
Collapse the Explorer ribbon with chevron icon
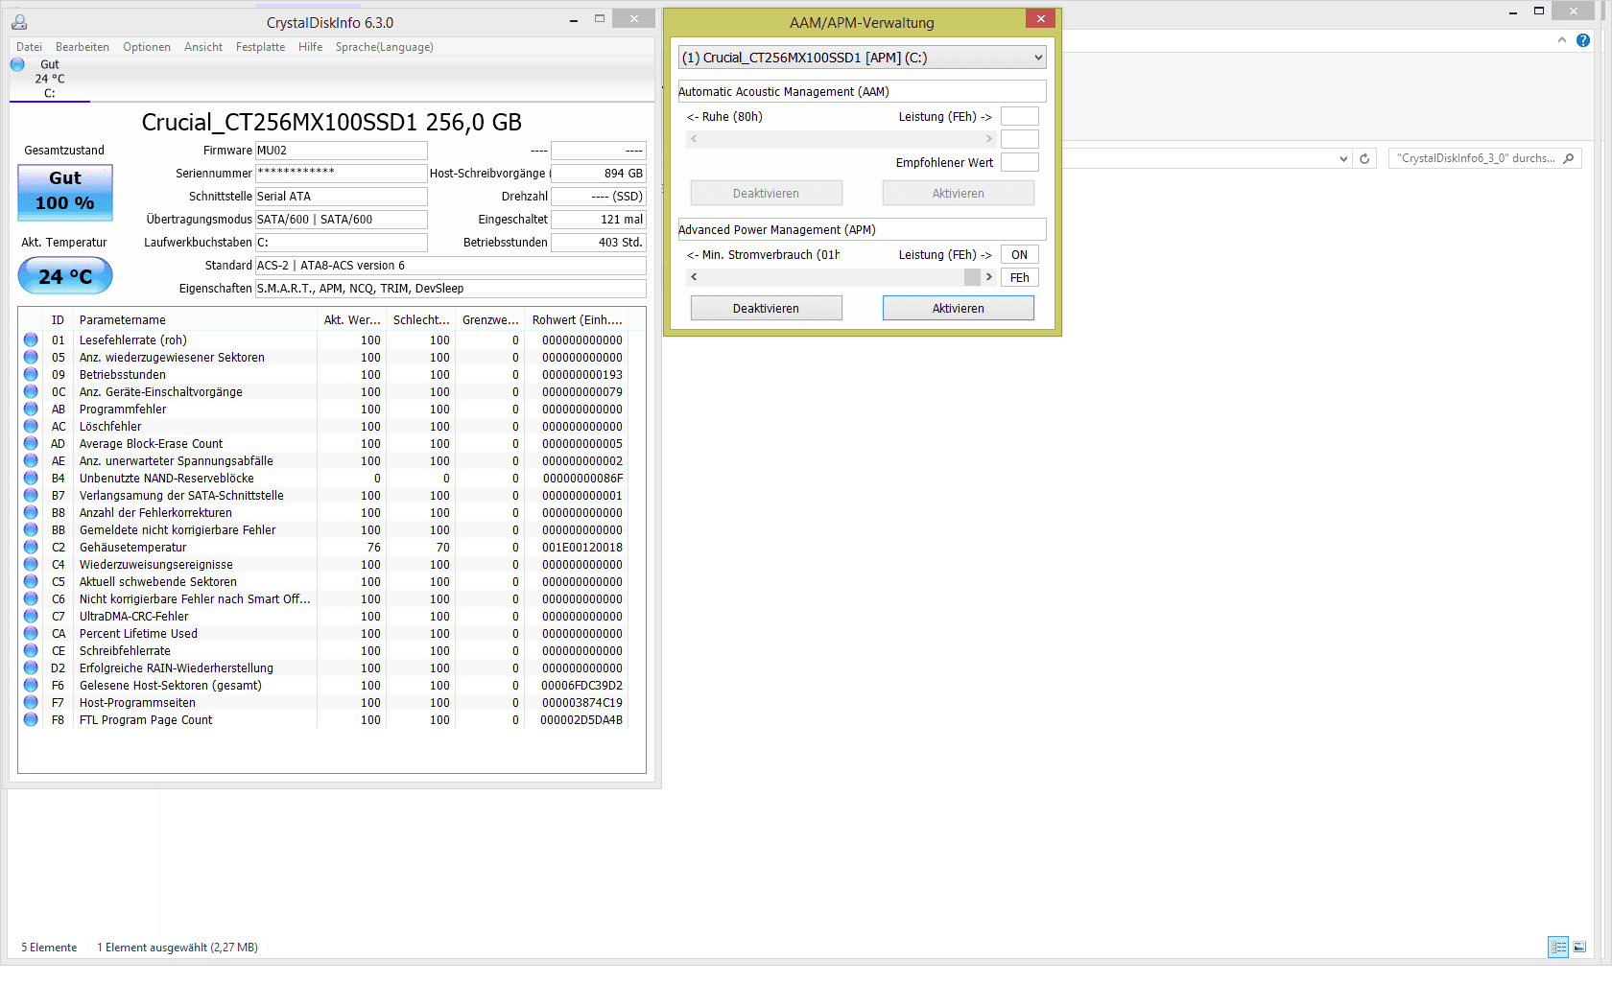tap(1562, 40)
